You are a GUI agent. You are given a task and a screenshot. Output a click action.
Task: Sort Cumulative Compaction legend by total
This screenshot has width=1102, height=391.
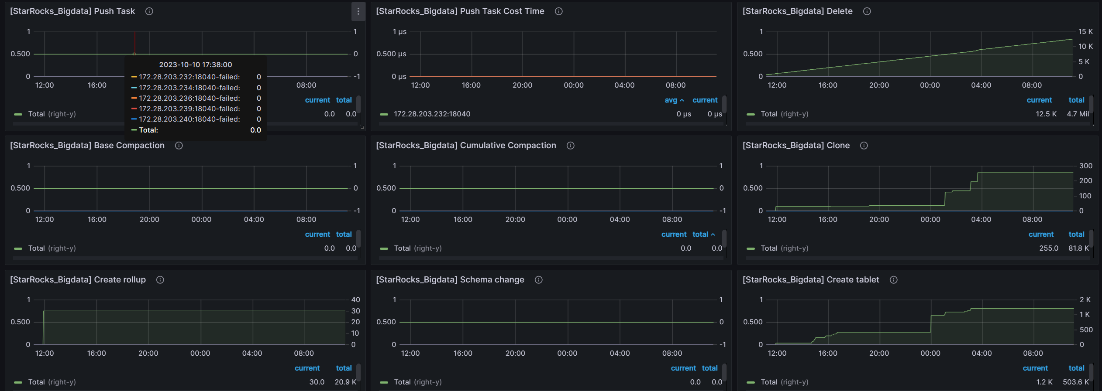(x=703, y=235)
